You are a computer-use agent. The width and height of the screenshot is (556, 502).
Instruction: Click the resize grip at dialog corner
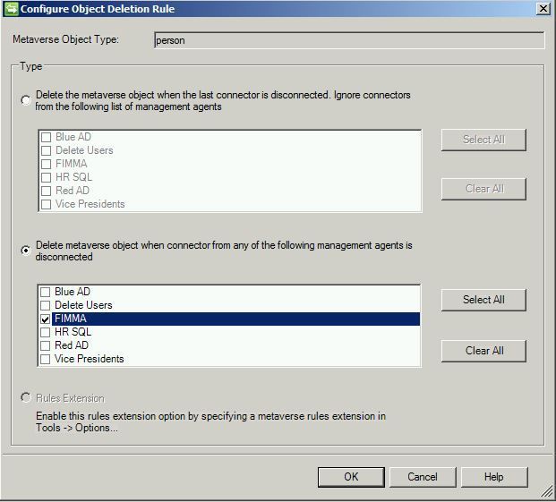pyautogui.click(x=546, y=491)
